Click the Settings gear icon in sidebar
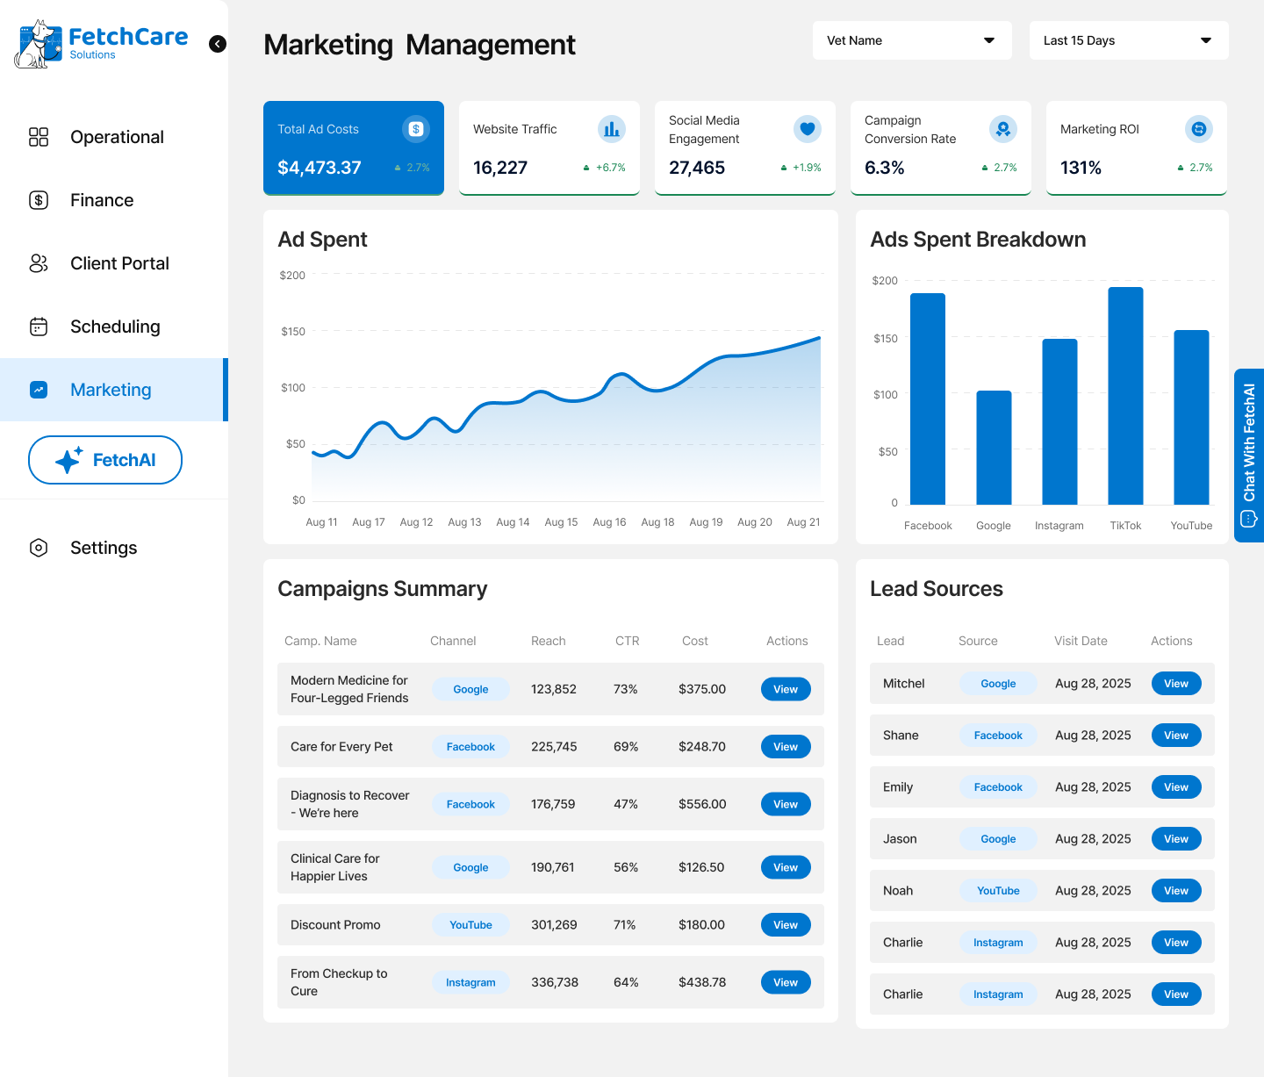The height and width of the screenshot is (1077, 1264). click(x=39, y=548)
